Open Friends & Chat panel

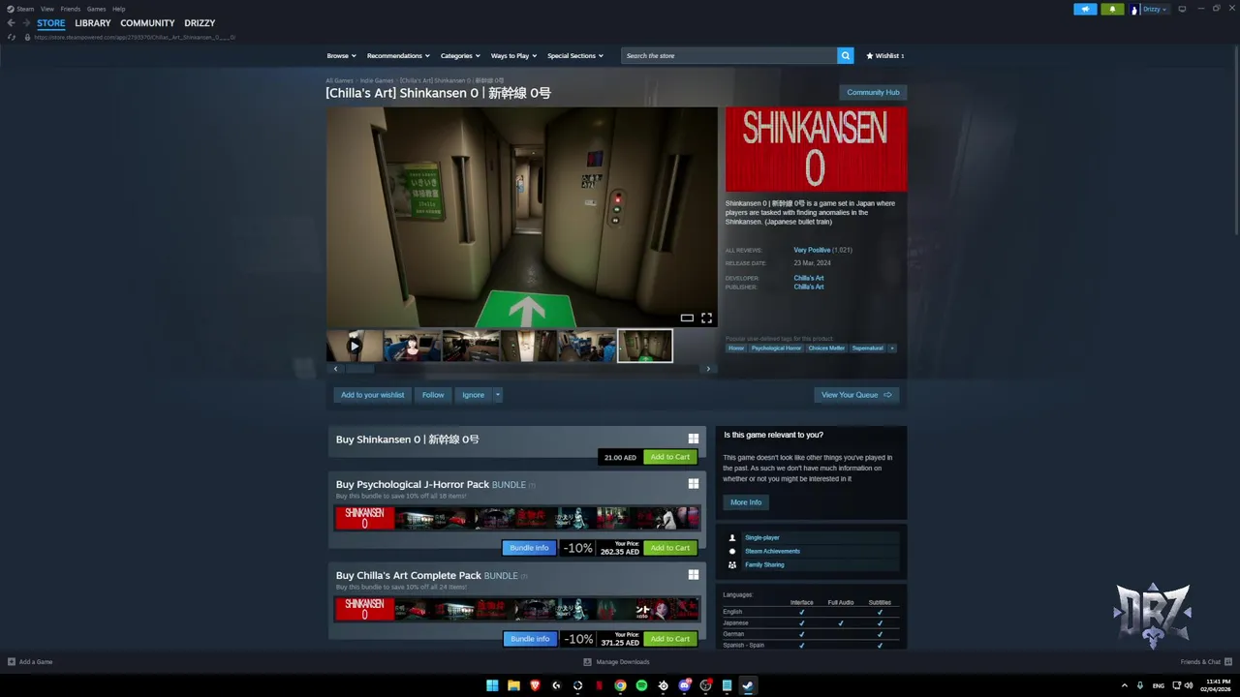[1204, 662]
